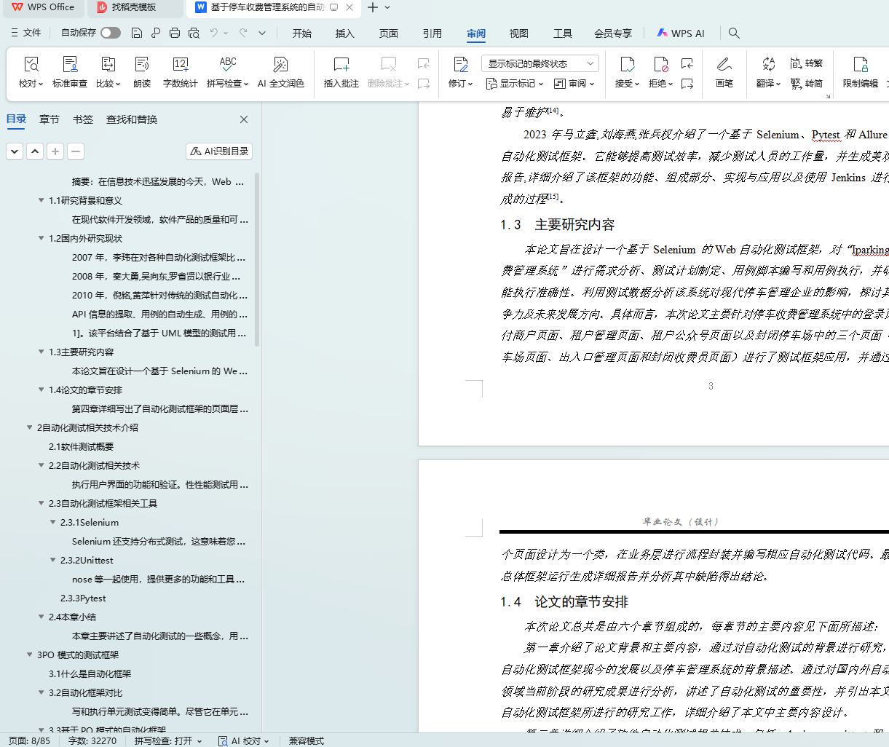Image resolution: width=889 pixels, height=747 pixels.
Task: Open 显示标记的最终状态 dropdown
Action: tap(540, 64)
